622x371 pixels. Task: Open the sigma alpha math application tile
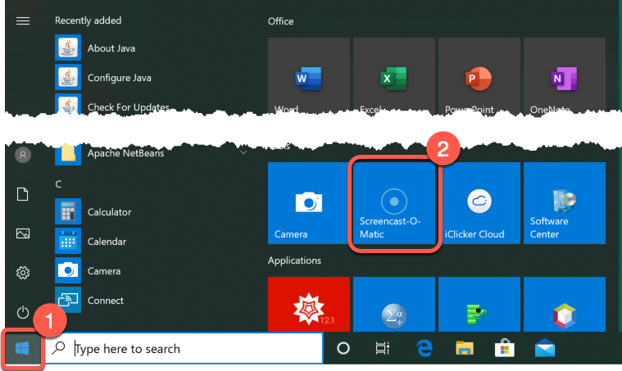point(394,305)
